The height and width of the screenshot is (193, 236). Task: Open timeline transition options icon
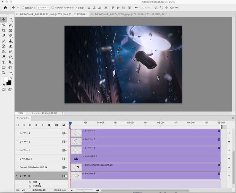64,125
